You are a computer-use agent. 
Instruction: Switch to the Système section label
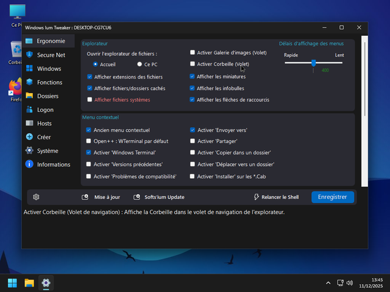coord(48,151)
